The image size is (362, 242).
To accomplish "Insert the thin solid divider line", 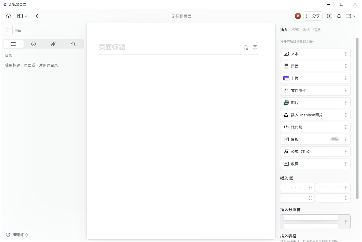I will click(297, 198).
